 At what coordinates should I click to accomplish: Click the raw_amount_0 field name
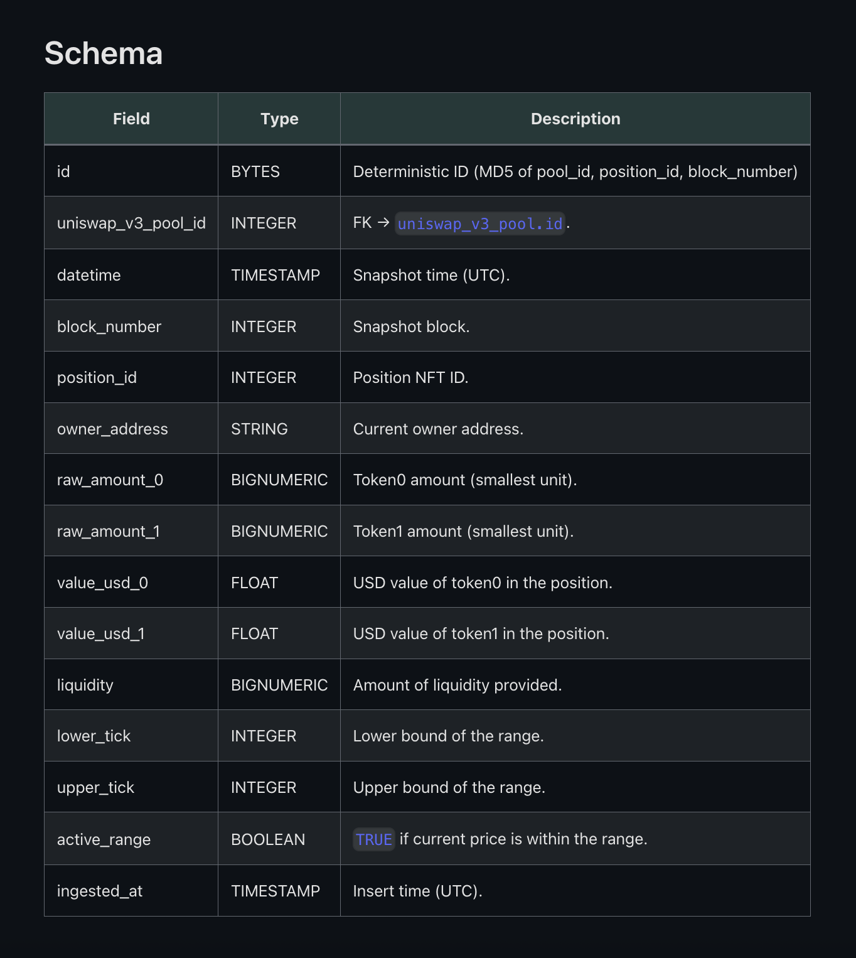[x=110, y=480]
